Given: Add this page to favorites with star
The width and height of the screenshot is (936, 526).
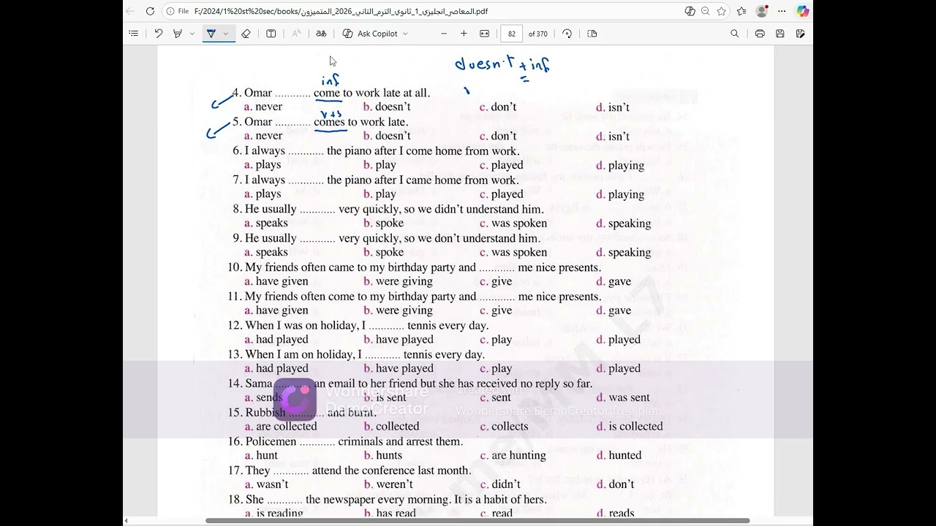Looking at the screenshot, I should pos(722,11).
